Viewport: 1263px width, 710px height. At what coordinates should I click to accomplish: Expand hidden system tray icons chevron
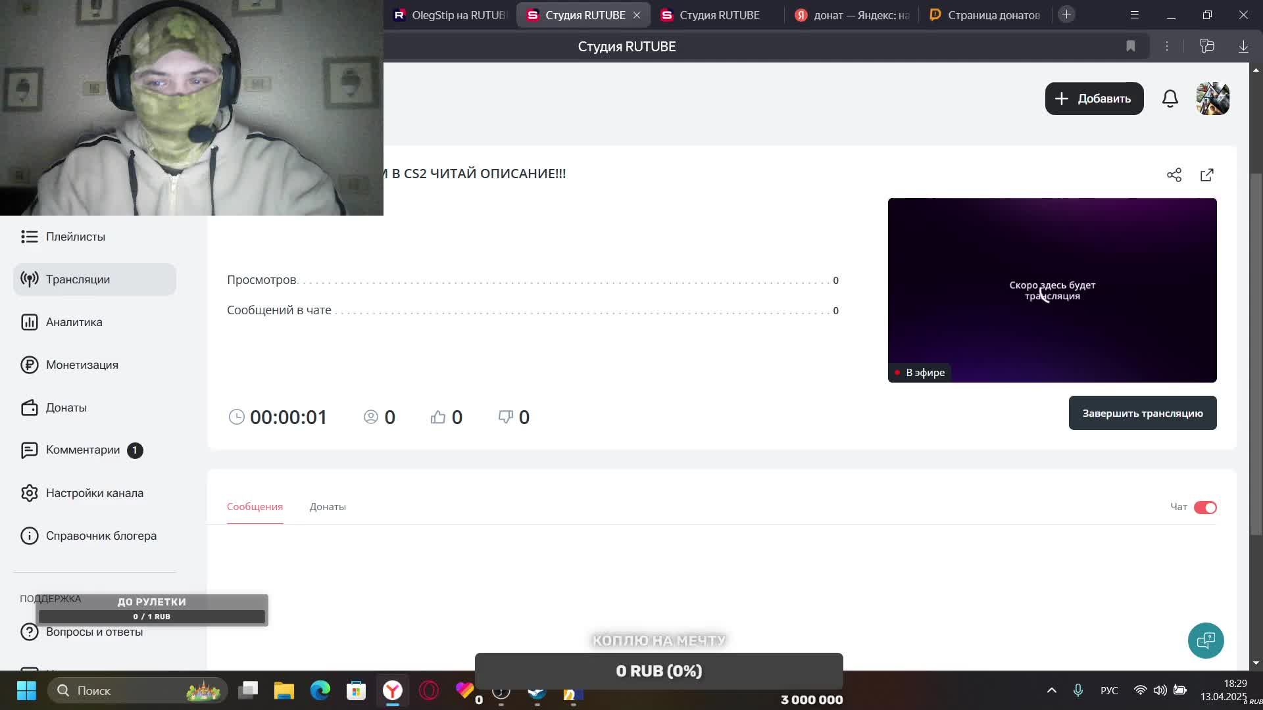coord(1051,690)
